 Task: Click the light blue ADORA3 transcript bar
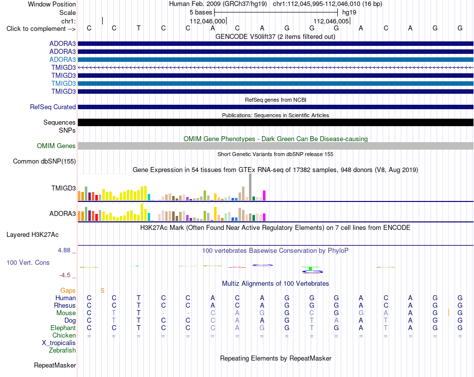pyautogui.click(x=275, y=59)
